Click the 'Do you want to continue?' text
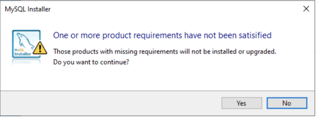Screen dimensions: 316x117 click(91, 62)
